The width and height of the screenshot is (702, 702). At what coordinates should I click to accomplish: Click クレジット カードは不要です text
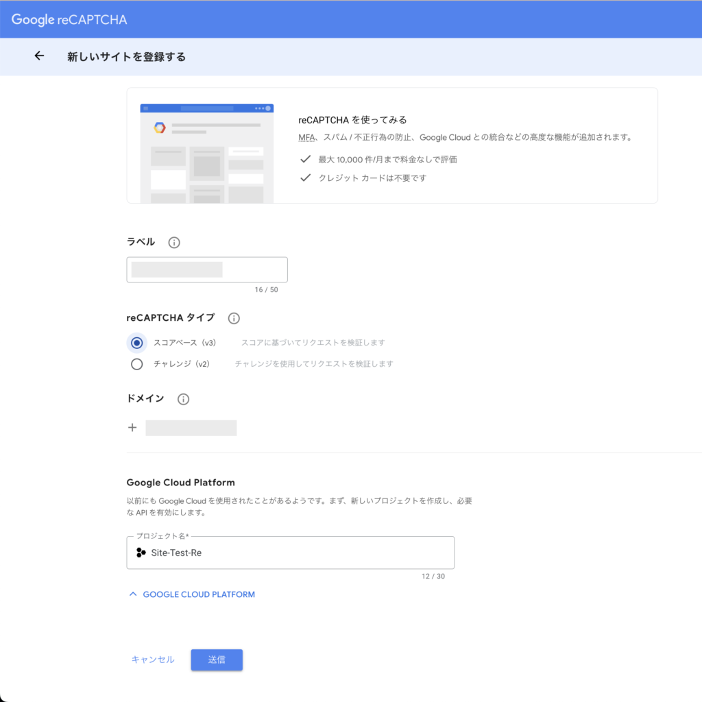(372, 178)
